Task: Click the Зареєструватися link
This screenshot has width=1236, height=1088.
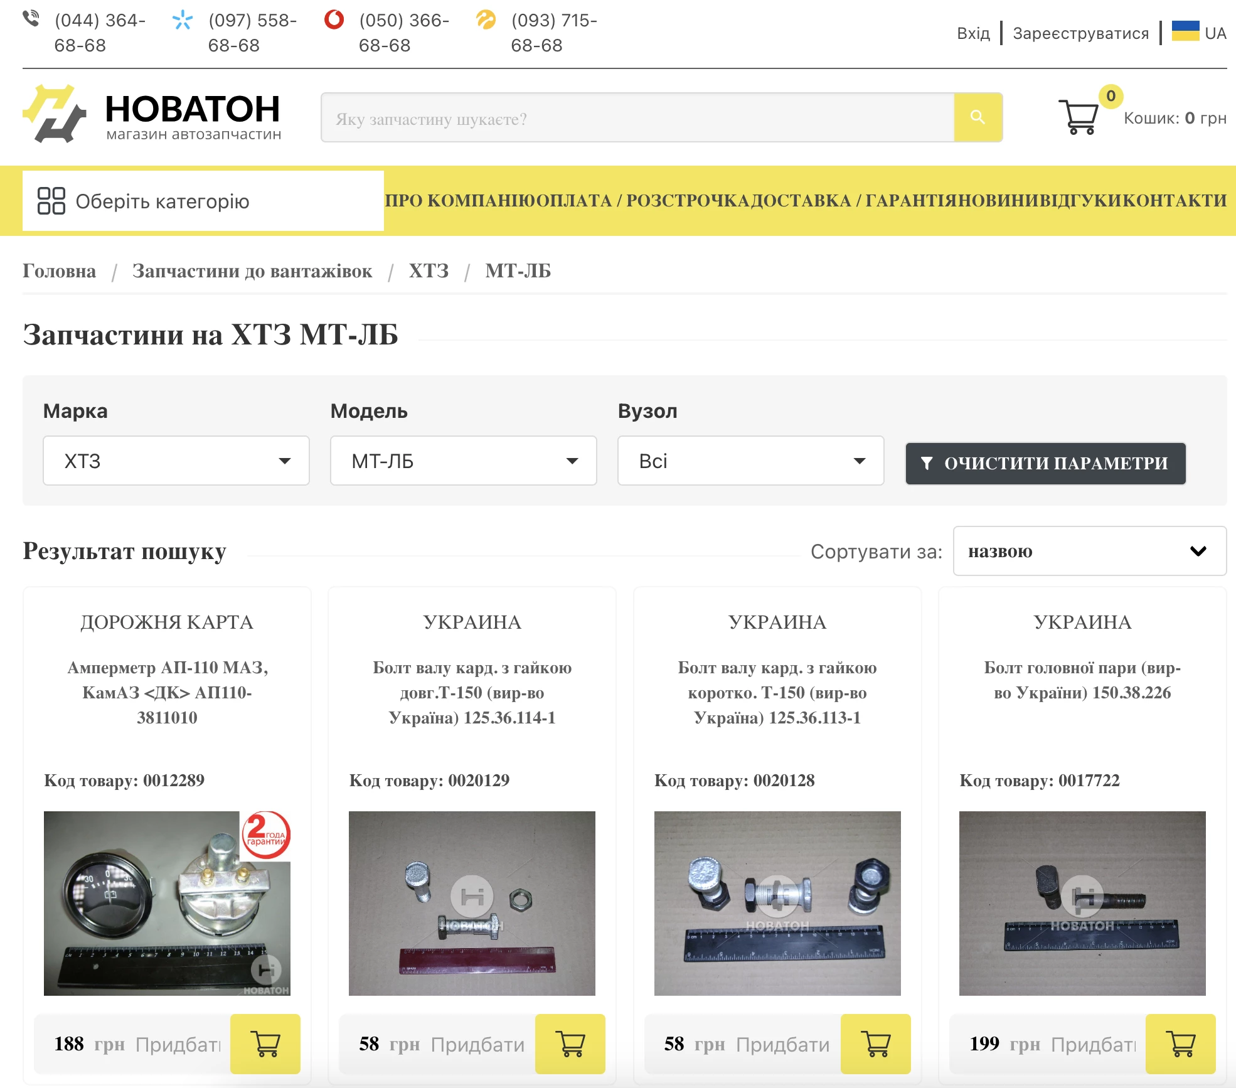Action: (1080, 33)
